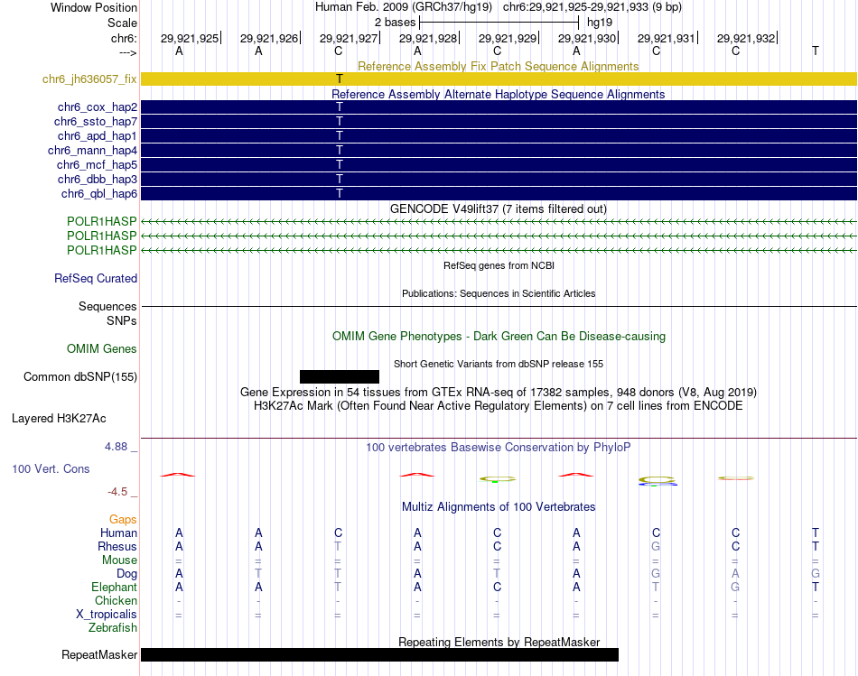Click Multiz Alignments of 100 Vertebrates title

point(499,507)
